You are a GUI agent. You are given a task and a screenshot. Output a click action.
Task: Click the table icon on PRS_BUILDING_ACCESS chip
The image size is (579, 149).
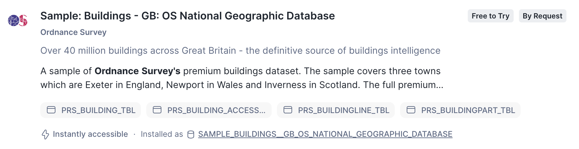[157, 110]
